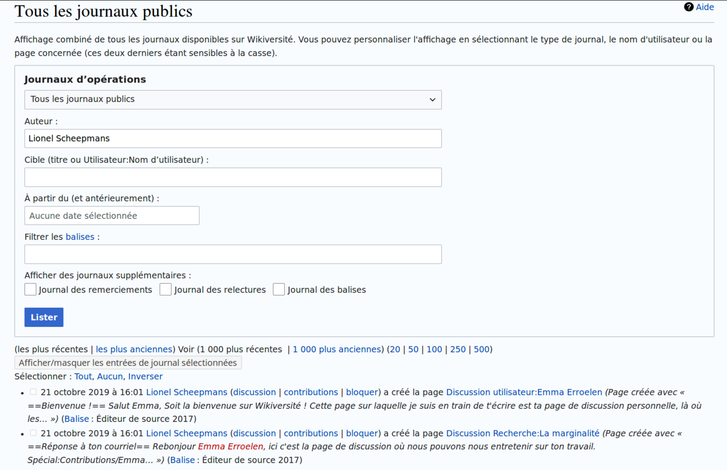
Task: Enable 'Journal des relectures' checkbox
Action: (x=166, y=289)
